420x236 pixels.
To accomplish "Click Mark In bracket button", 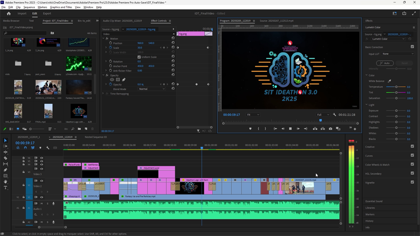I will (258, 129).
